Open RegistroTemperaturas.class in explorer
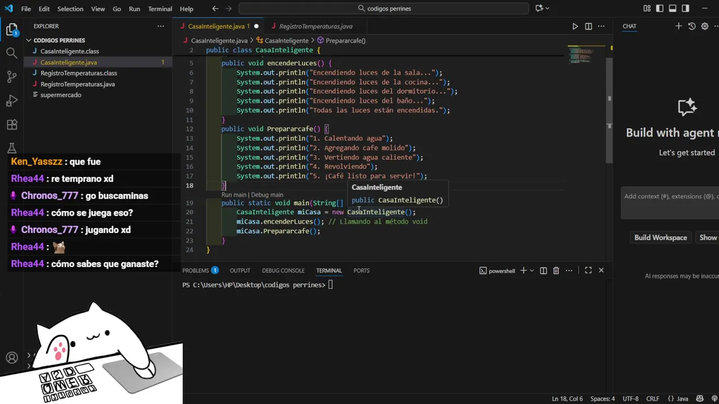719x404 pixels. 79,73
